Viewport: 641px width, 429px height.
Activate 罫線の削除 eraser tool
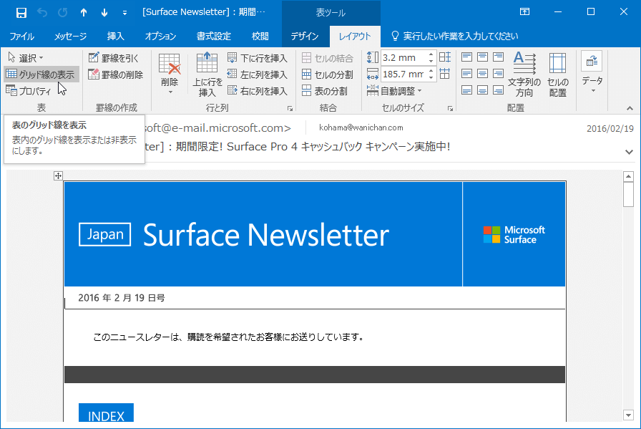(x=116, y=74)
